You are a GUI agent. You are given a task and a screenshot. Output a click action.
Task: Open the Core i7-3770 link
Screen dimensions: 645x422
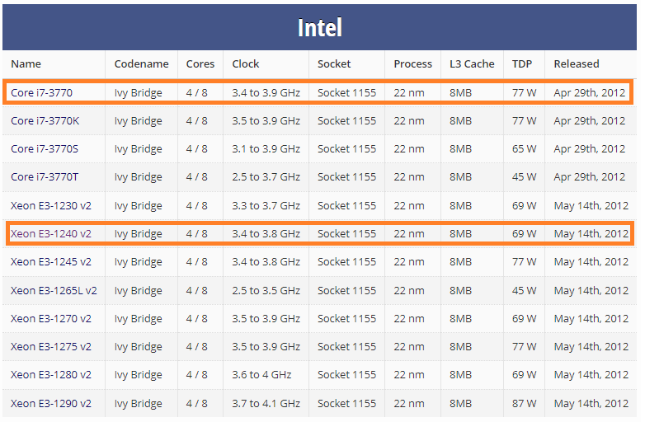41,93
